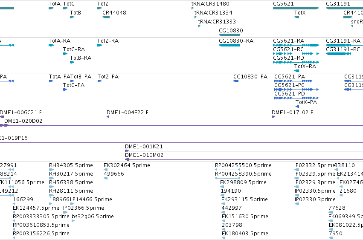The width and height of the screenshot is (363, 240).
Task: Select EST RP003333305.5prime
Action: 41,217
